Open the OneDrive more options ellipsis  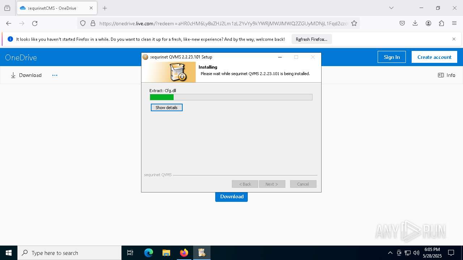coord(55,75)
